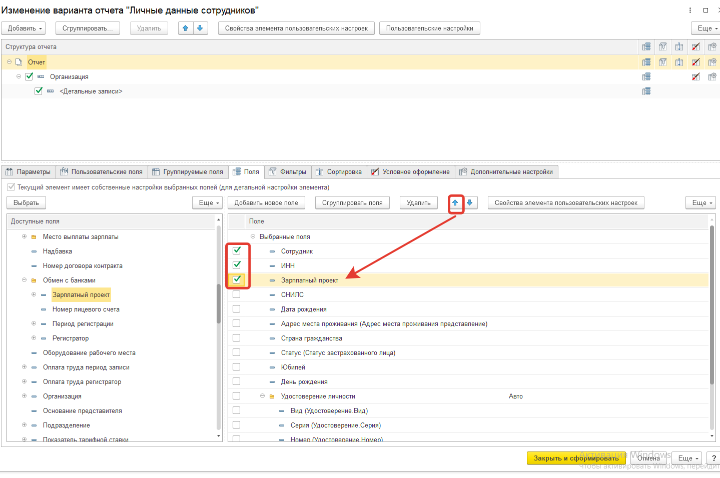Click Добавить новое поле button

point(266,202)
